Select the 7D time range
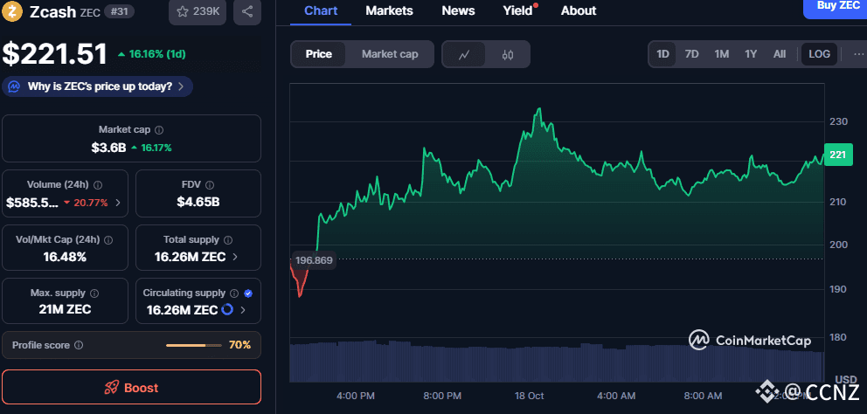Viewport: 867px width, 414px height. 691,54
